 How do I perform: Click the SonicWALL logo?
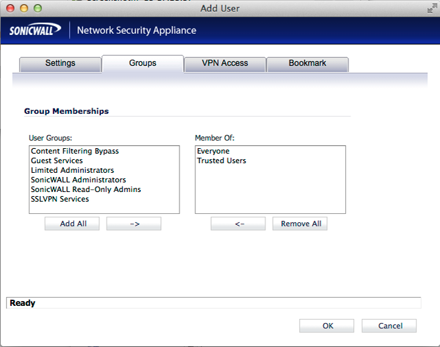35,29
